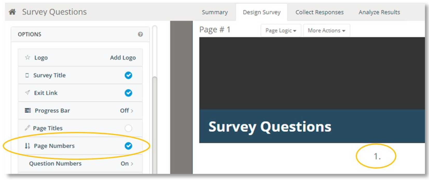Enable the Page Titles toggle circle

click(128, 128)
